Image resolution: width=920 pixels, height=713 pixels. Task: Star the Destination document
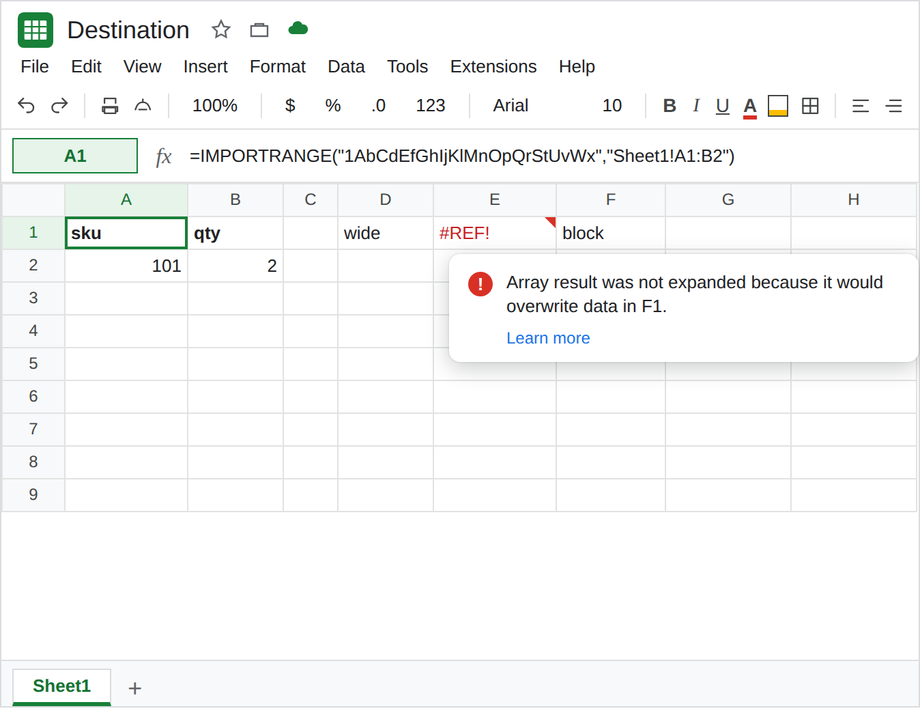[x=221, y=29]
